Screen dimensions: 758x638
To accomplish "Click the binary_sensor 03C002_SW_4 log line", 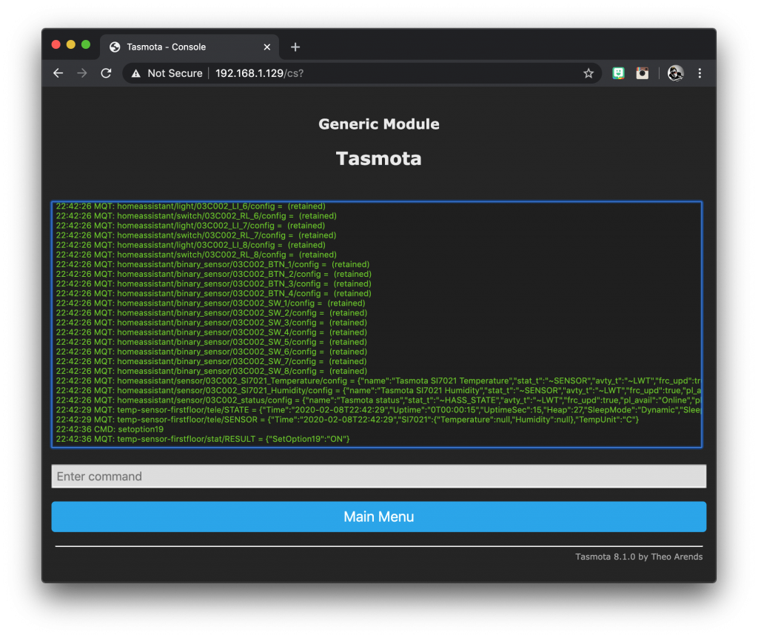I will click(x=211, y=332).
